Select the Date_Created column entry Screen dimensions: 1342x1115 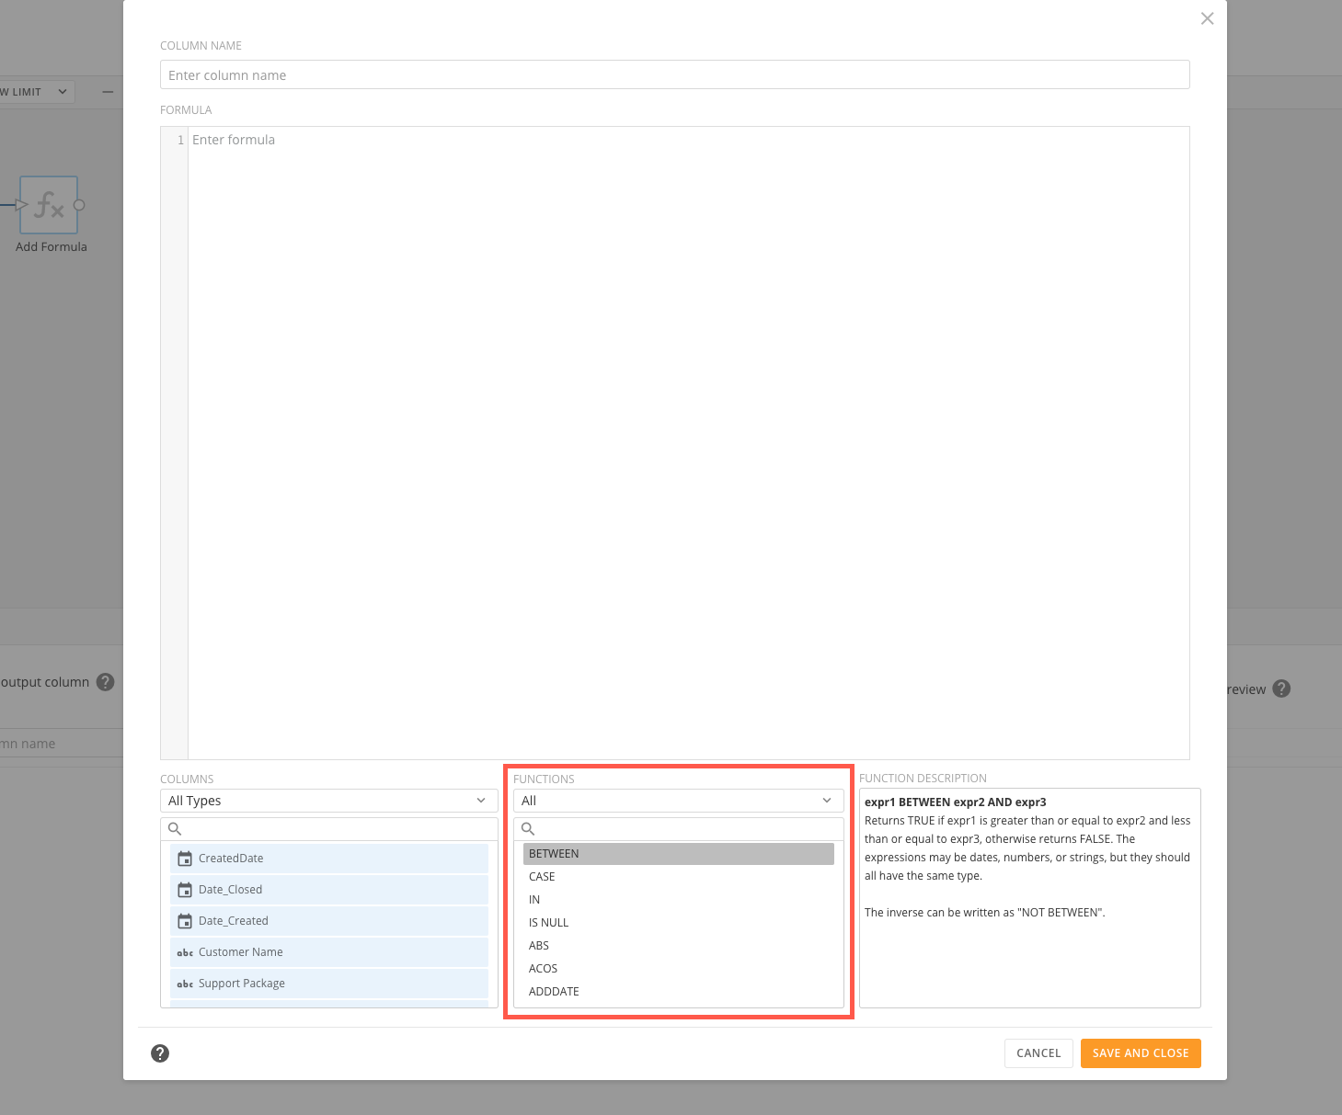[x=233, y=920]
